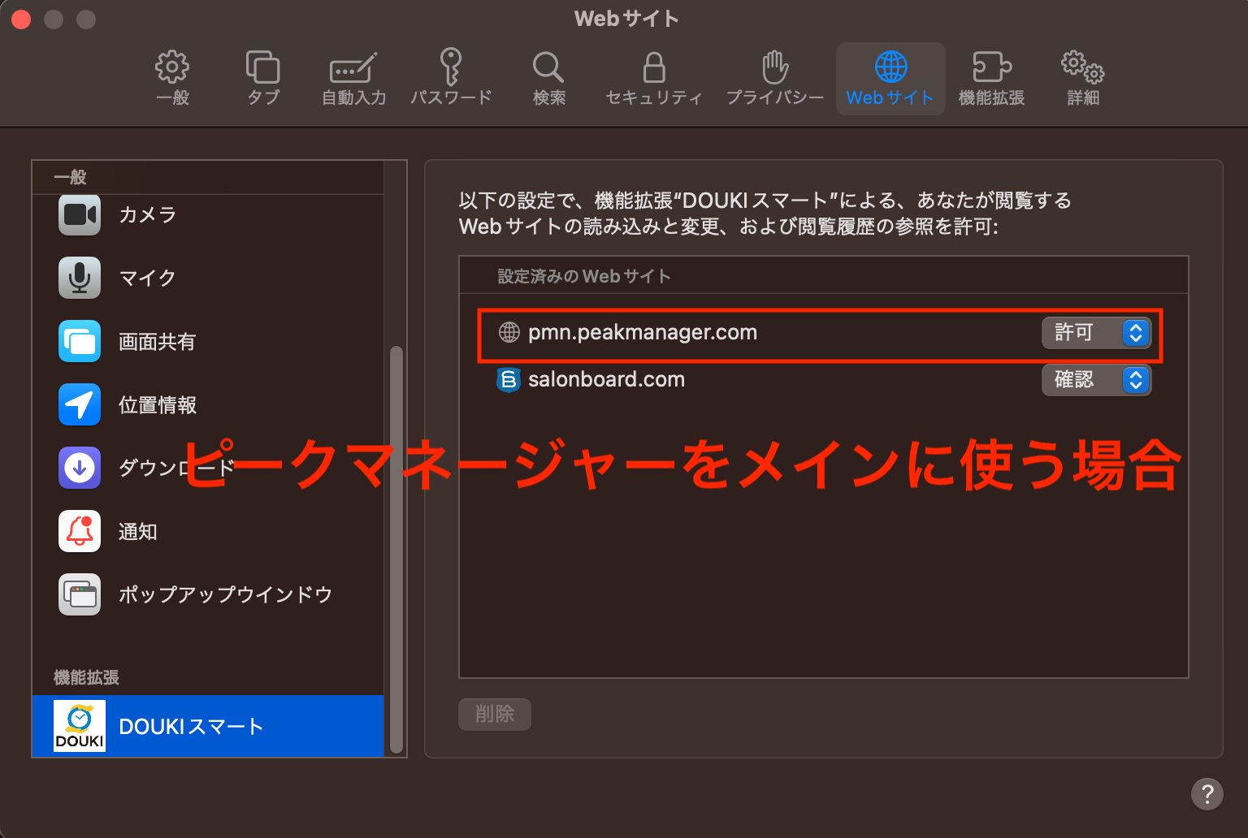Open the 詳細 (Advanced) preferences tab
The image size is (1248, 838).
point(1083,79)
